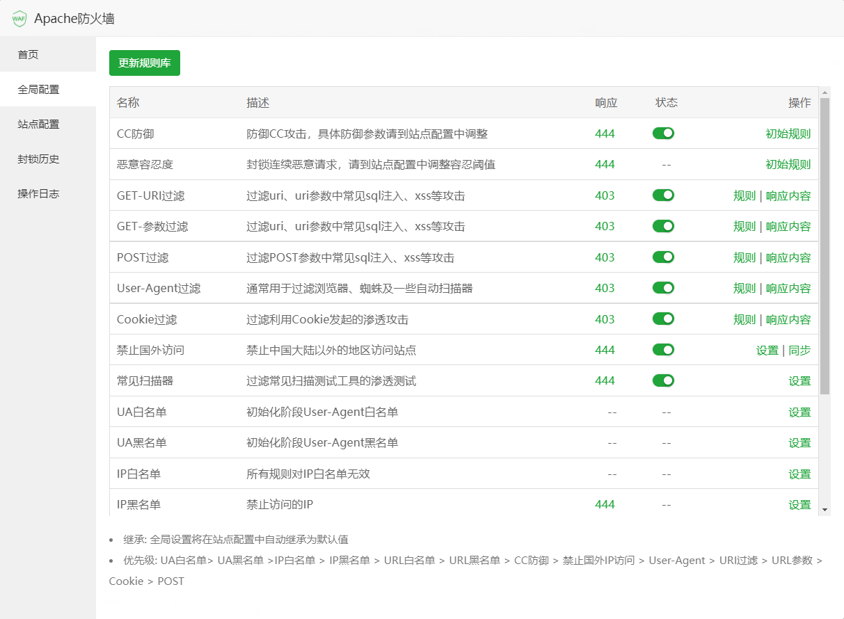Viewport: 844px width, 619px height.
Task: Select the 恶意容忍度 row name
Action: coord(145,165)
